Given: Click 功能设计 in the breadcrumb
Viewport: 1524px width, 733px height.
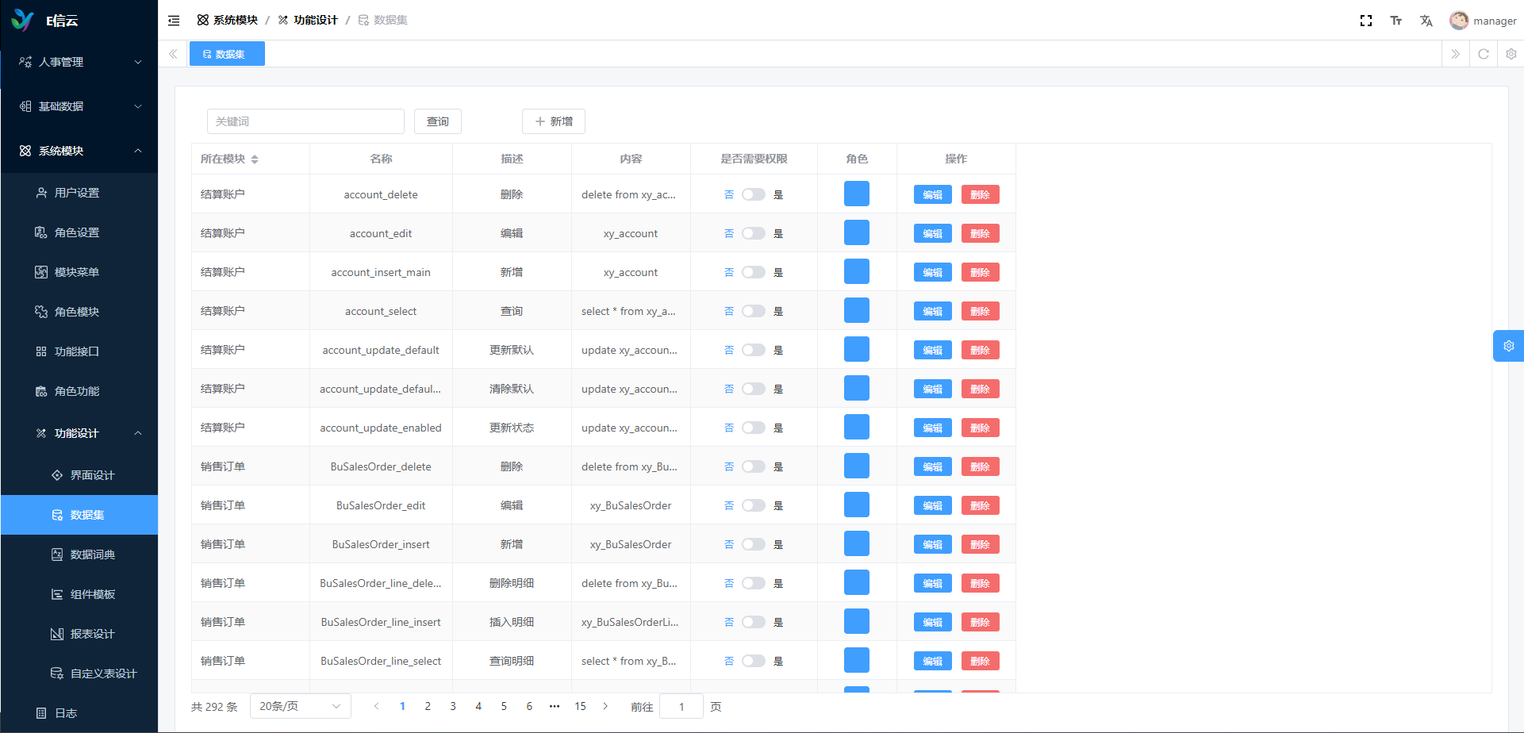Looking at the screenshot, I should point(308,20).
